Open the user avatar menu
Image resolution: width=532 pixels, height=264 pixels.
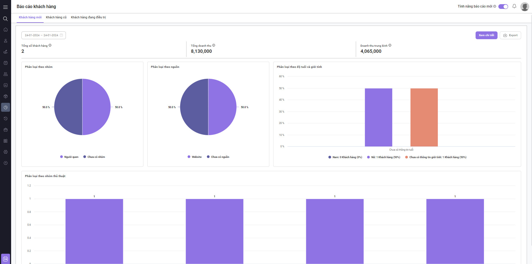[x=524, y=7]
